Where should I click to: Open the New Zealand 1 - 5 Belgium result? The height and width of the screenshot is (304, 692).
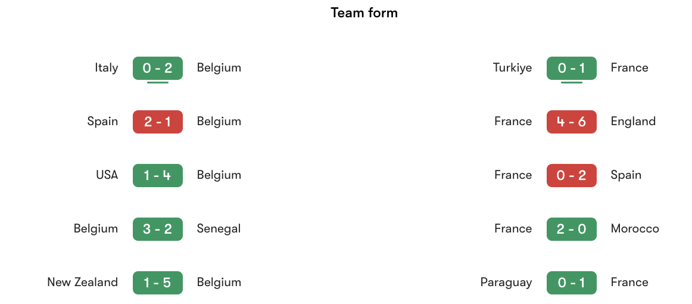point(158,283)
